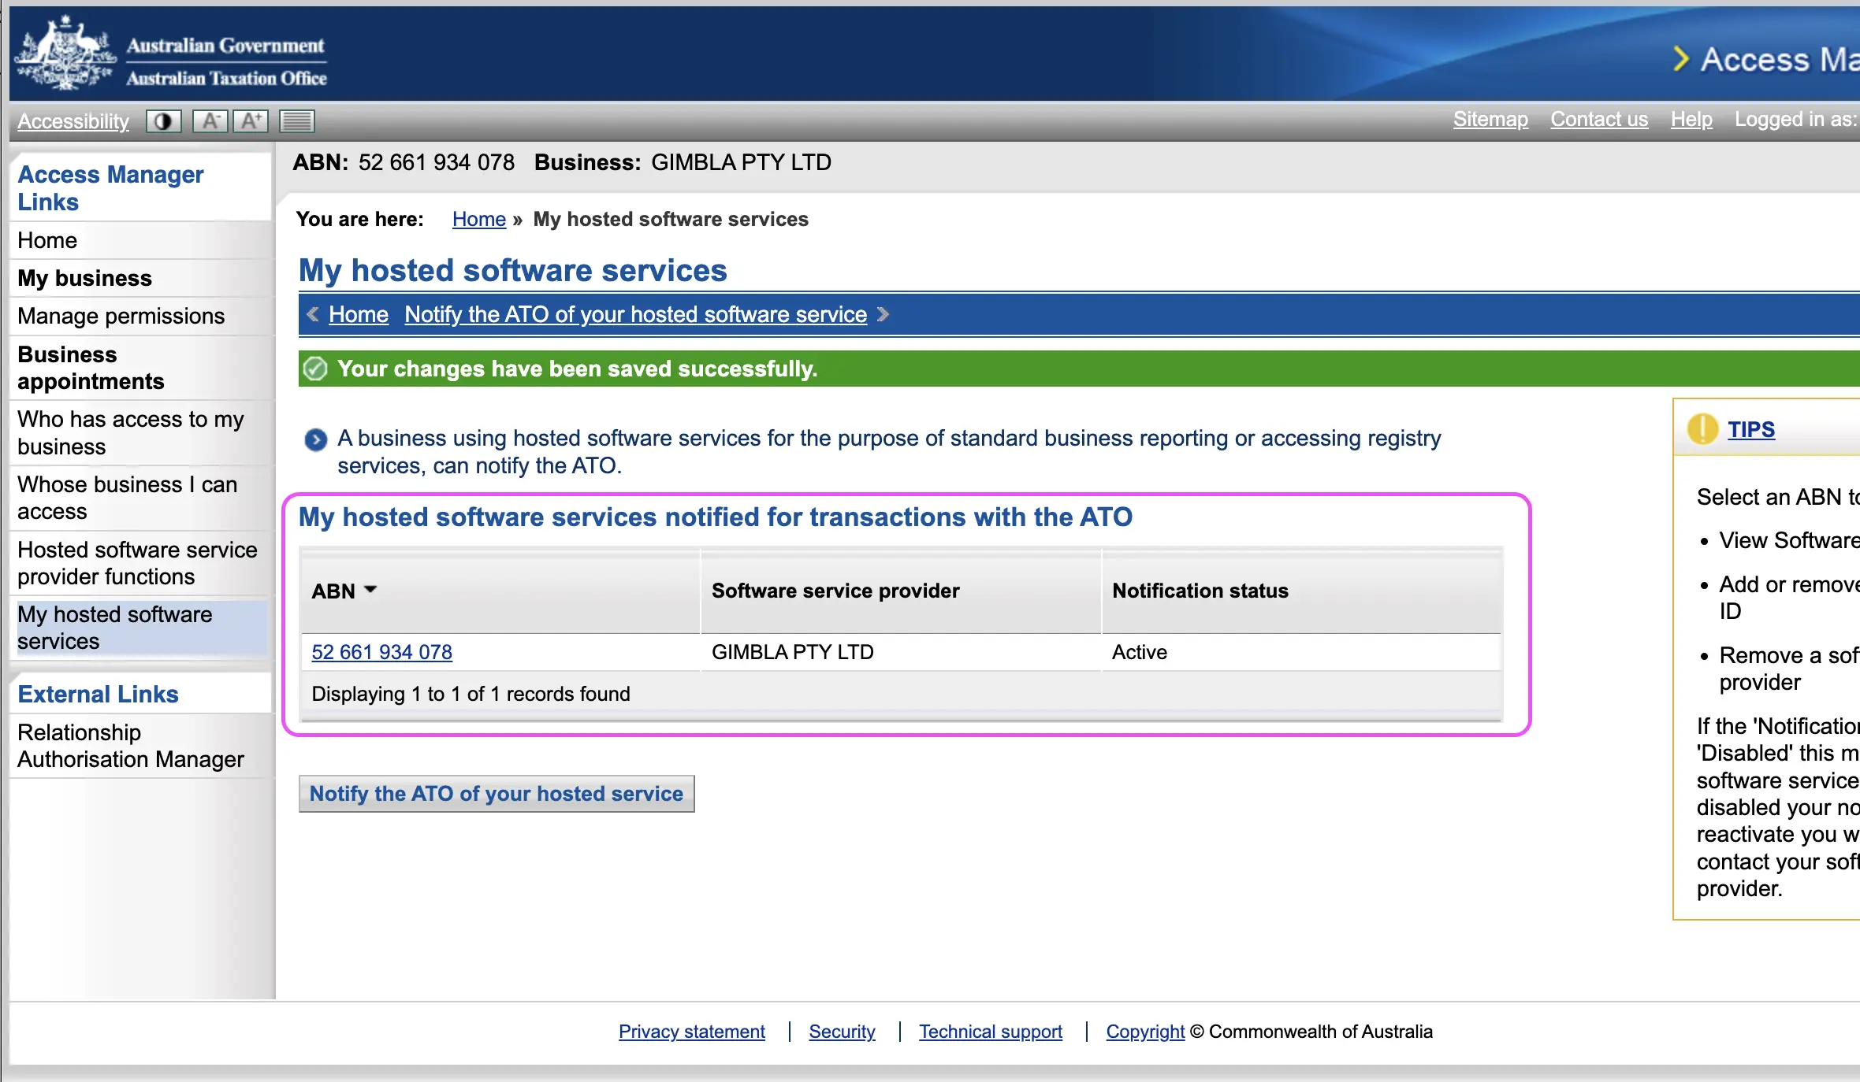Open ABN 52 661 934 078 record
This screenshot has width=1860, height=1082.
pos(381,652)
